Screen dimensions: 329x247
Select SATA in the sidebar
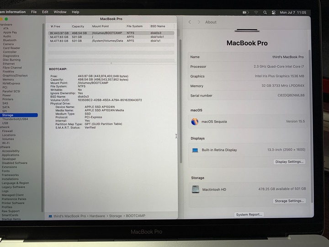6,107
